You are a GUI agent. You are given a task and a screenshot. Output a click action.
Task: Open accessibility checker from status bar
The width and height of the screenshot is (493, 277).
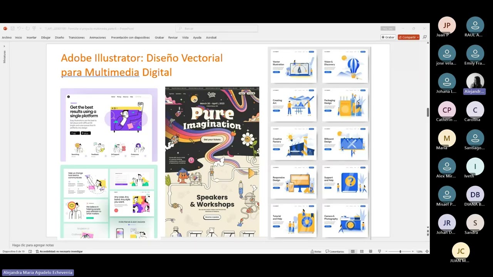[59, 252]
